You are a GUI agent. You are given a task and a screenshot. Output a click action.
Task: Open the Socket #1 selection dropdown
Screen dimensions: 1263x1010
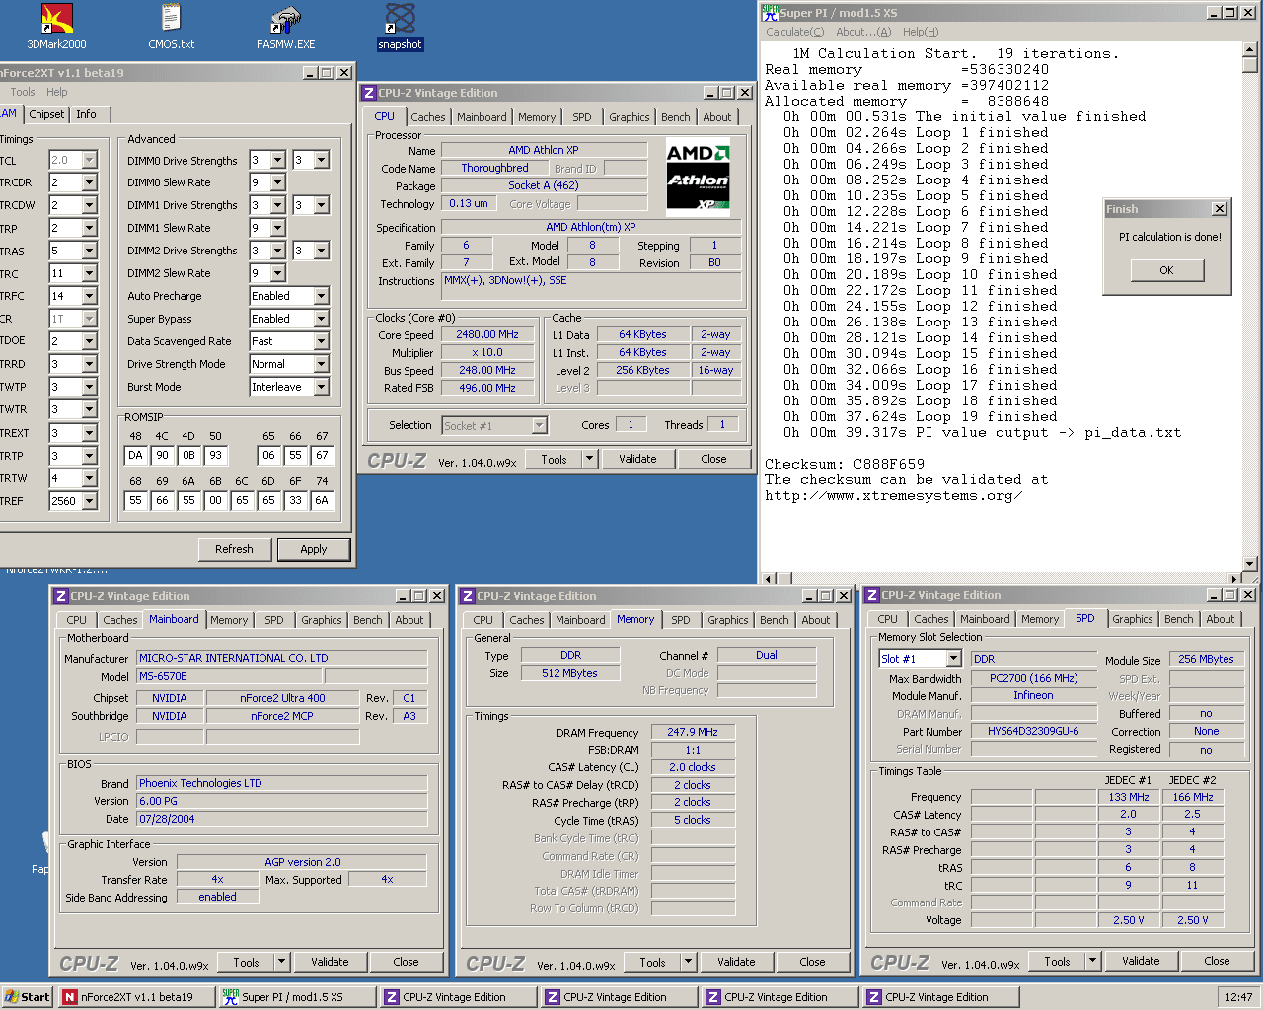(x=539, y=426)
